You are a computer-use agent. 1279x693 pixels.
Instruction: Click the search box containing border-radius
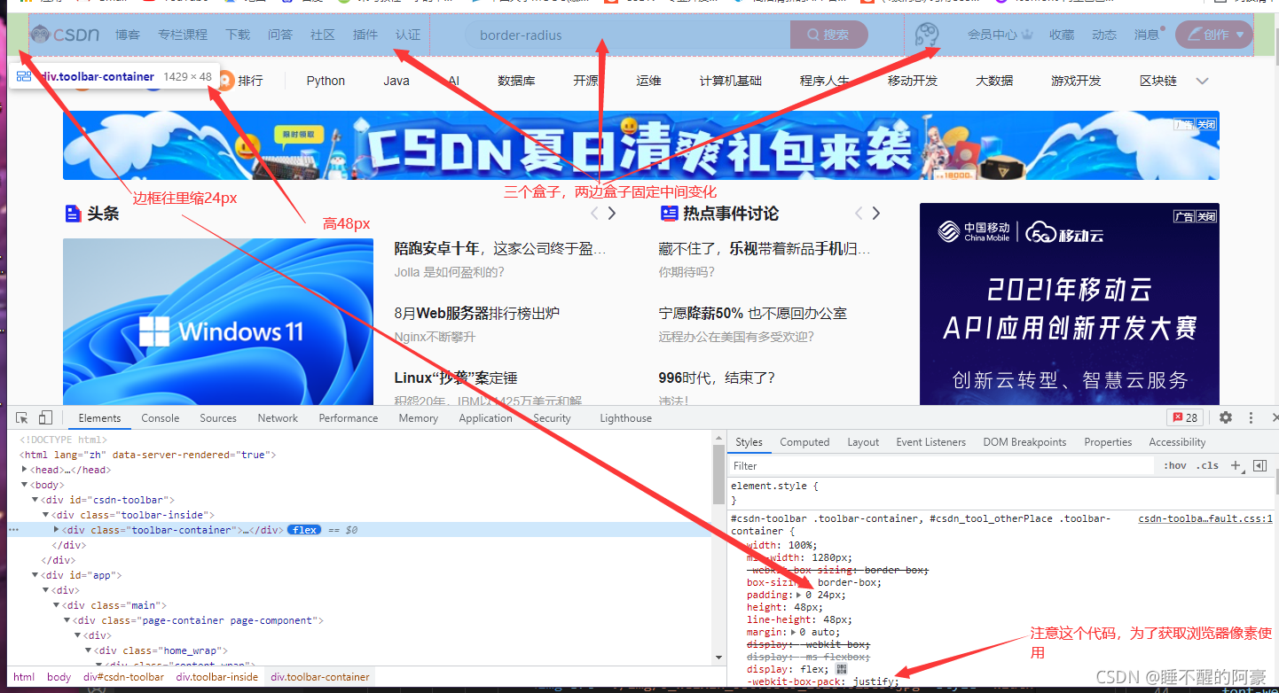pyautogui.click(x=628, y=35)
